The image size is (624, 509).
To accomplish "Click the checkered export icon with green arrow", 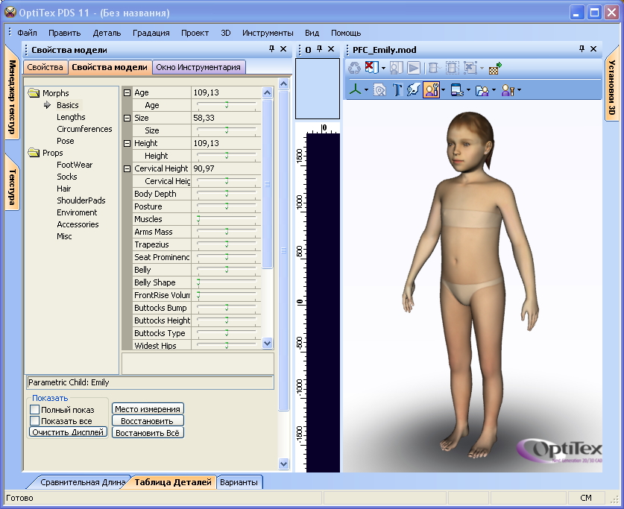I will [x=495, y=68].
